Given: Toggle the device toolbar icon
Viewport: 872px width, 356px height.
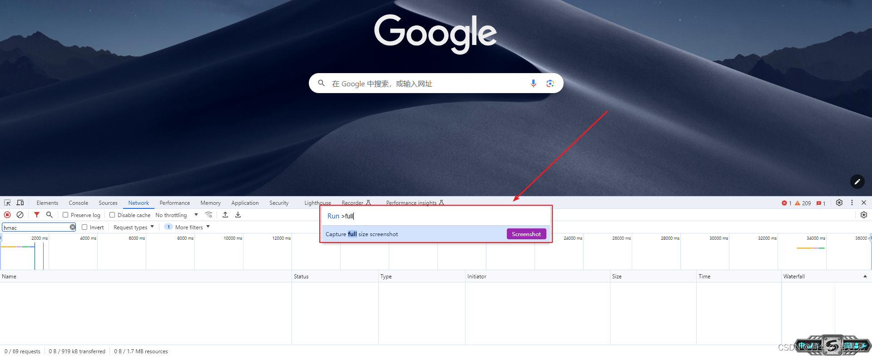Looking at the screenshot, I should click(x=20, y=203).
